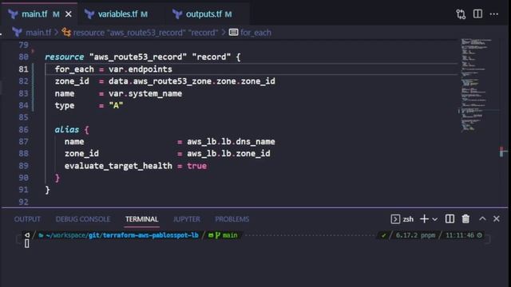The width and height of the screenshot is (511, 287).
Task: Open editor more actions ellipsis menu
Action: pyautogui.click(x=494, y=14)
